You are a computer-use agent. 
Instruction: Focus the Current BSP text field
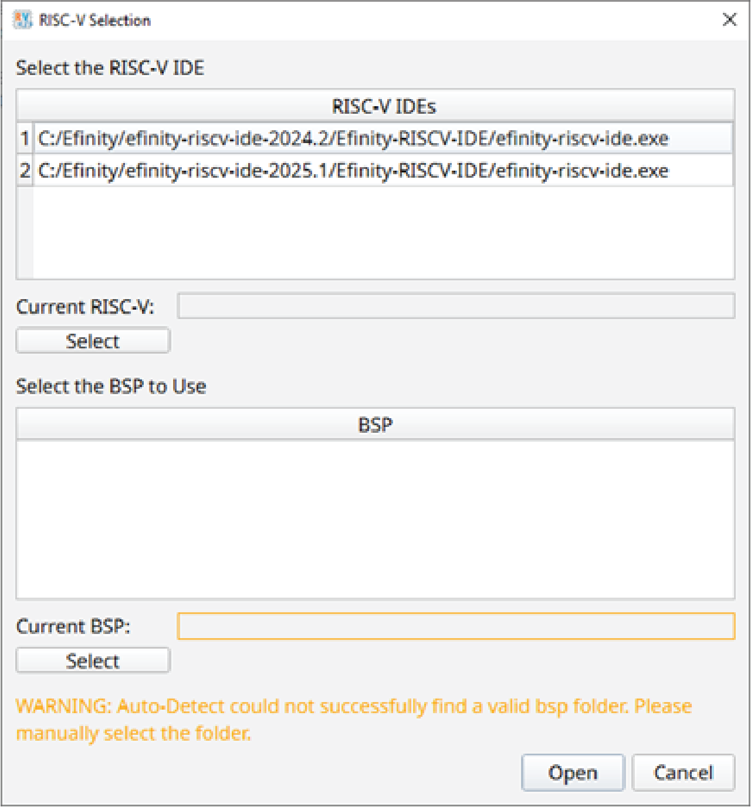456,626
